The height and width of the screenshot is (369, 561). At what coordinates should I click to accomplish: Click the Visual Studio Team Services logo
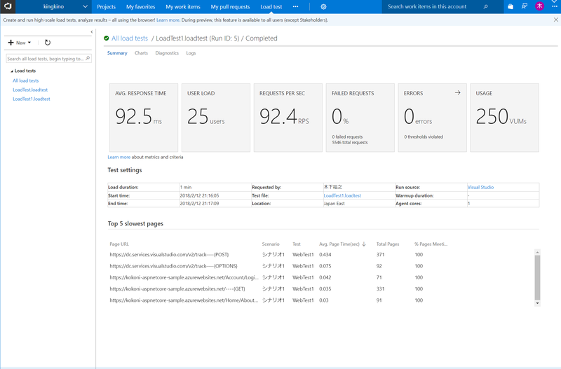coord(8,6)
